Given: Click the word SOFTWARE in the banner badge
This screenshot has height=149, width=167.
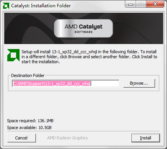Looking at the screenshot, I should click(83, 32).
